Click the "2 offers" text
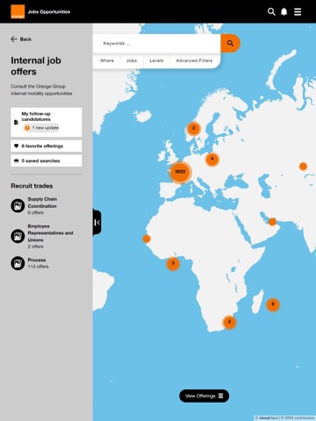 36,246
